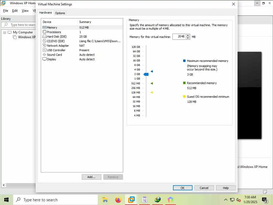Click the Add... button

click(91, 177)
